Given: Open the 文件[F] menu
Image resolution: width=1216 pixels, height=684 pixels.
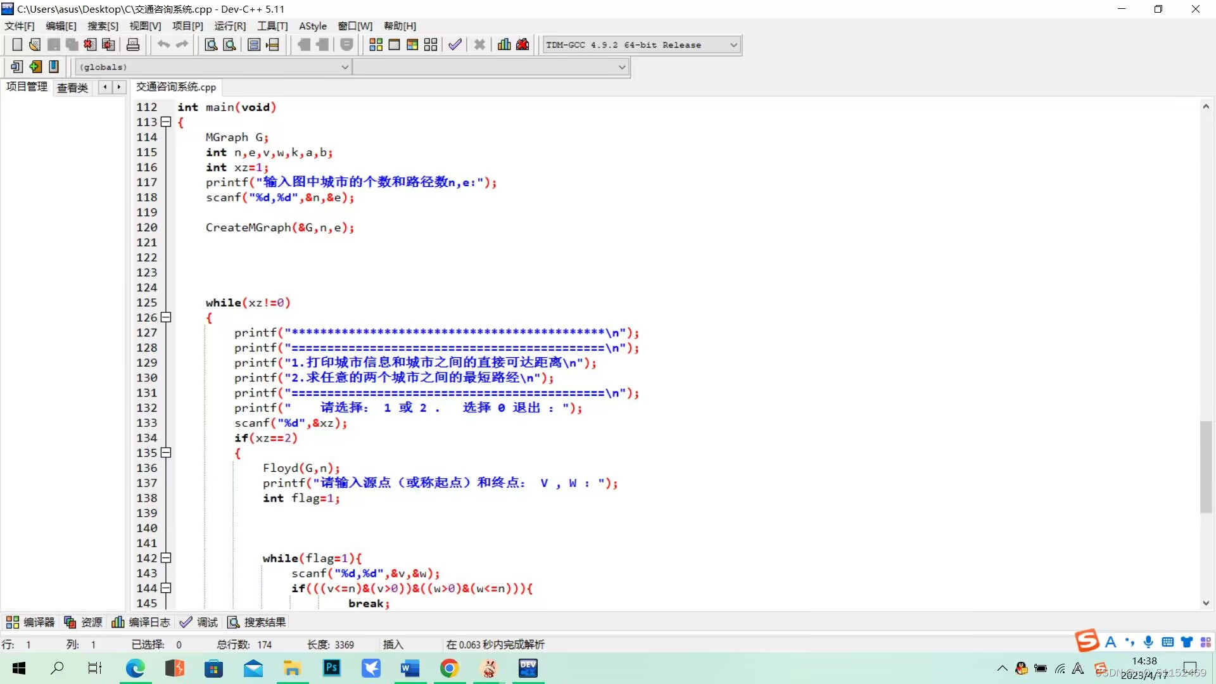Looking at the screenshot, I should pyautogui.click(x=20, y=26).
